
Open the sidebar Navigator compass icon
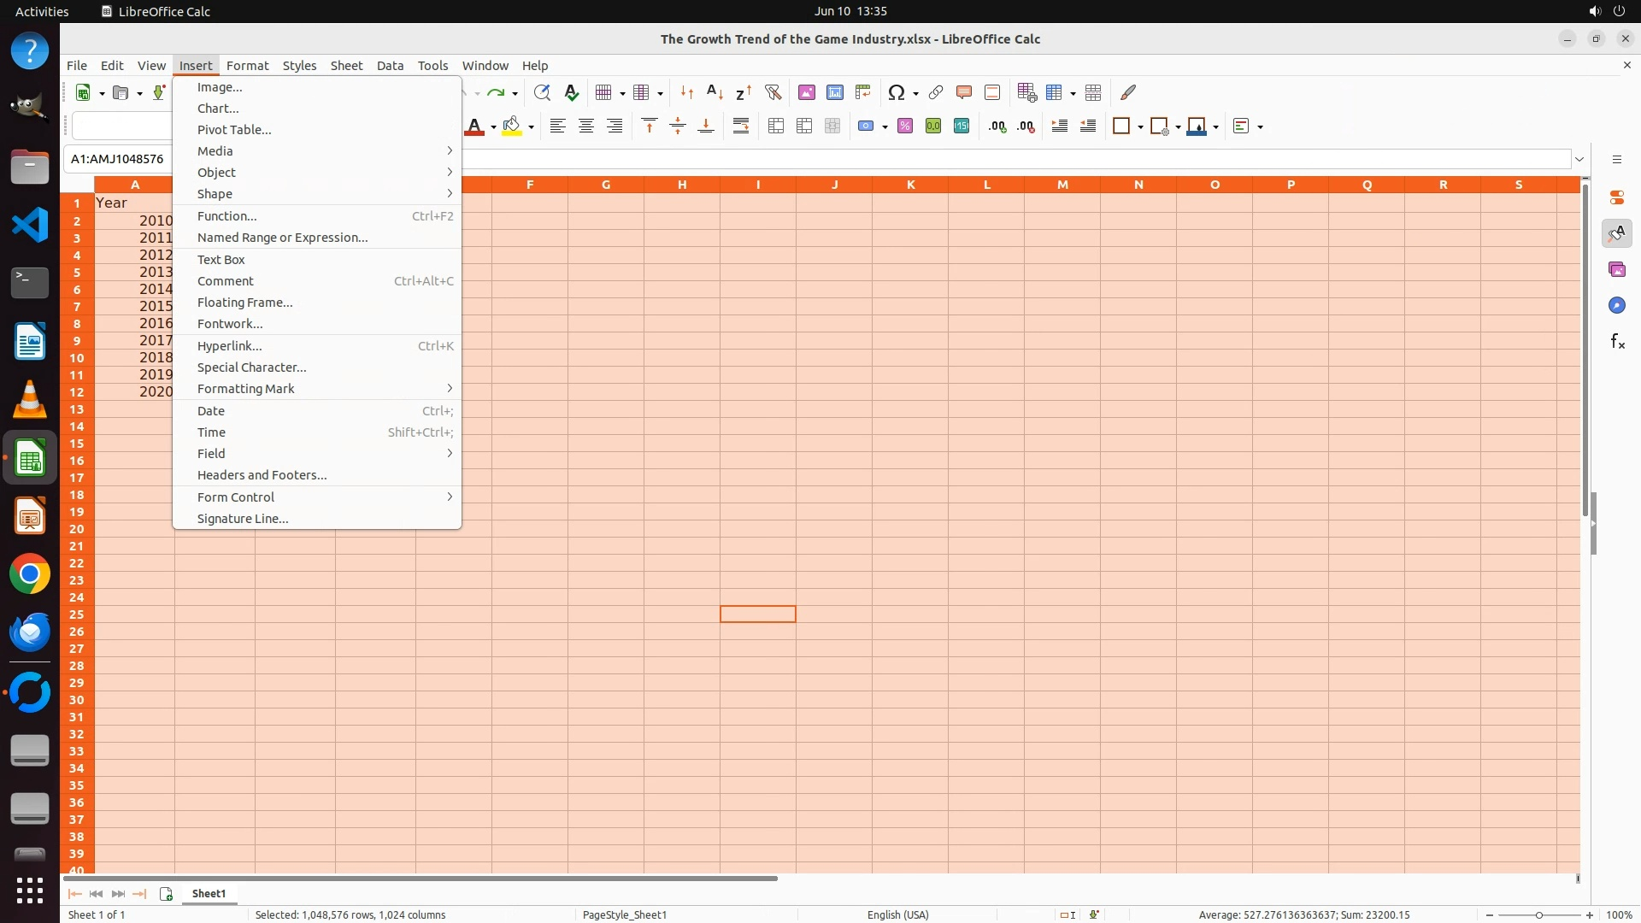pyautogui.click(x=1617, y=306)
